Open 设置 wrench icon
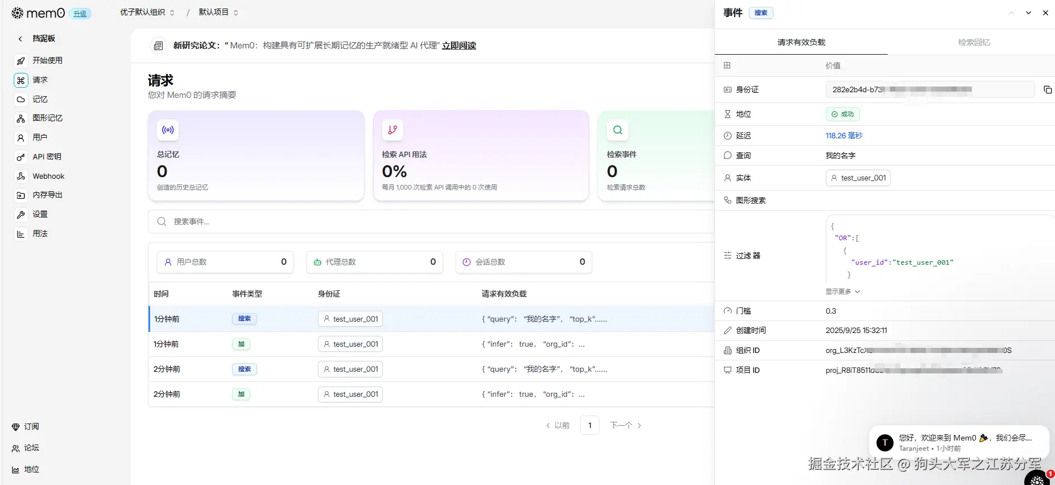The height and width of the screenshot is (485, 1055). (x=21, y=215)
